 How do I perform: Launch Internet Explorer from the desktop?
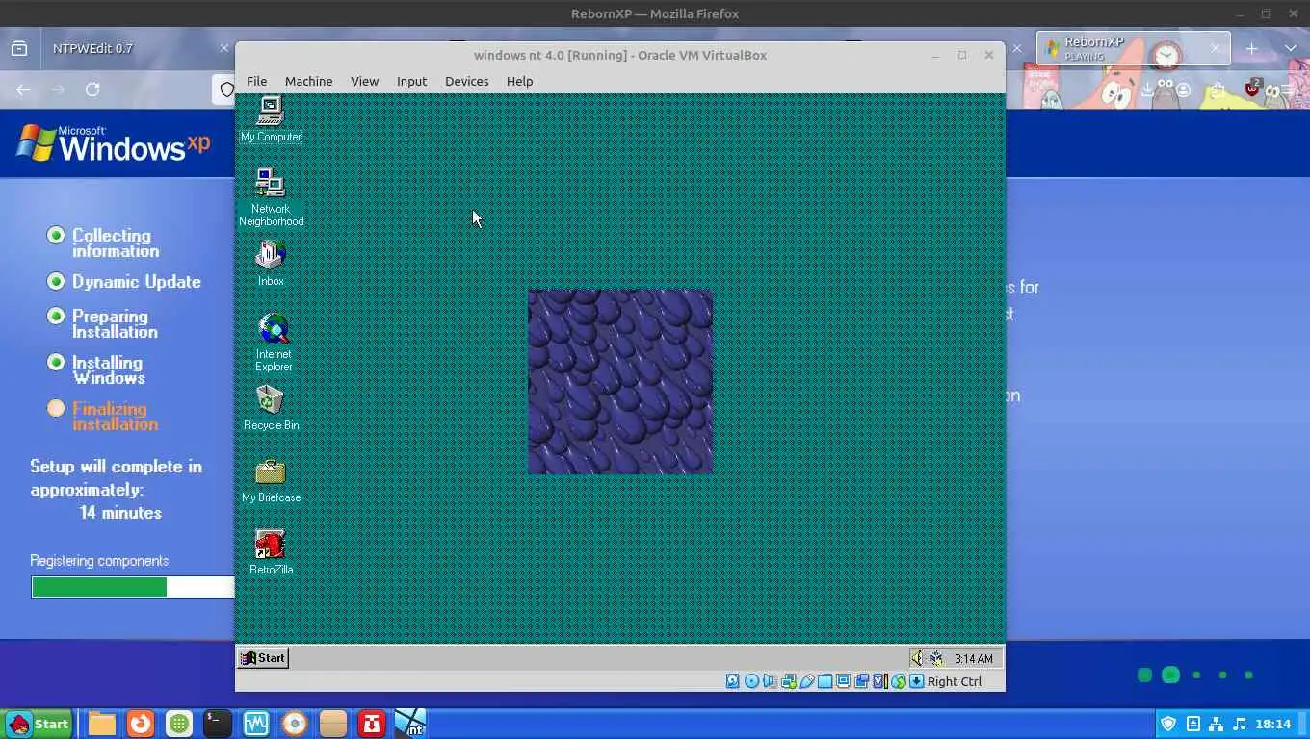[x=274, y=343]
